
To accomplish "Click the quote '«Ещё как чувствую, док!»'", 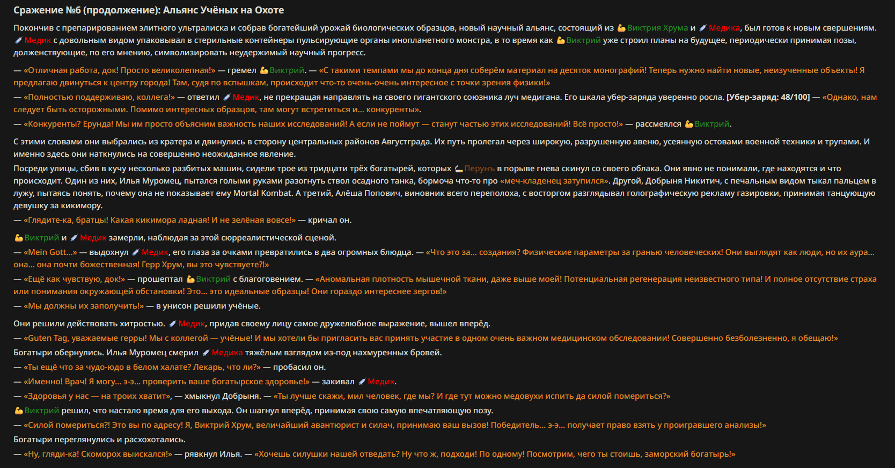I will point(74,279).
